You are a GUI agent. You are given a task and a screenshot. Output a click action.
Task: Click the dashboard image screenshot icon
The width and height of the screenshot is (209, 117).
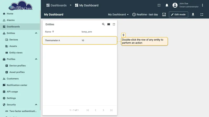(x=164, y=15)
